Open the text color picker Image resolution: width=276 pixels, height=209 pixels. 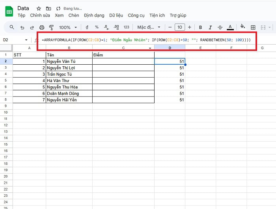point(230,27)
